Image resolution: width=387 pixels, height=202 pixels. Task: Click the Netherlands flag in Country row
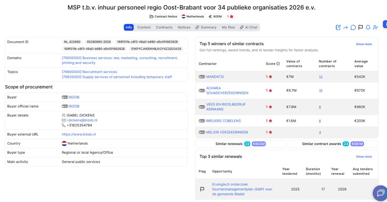click(x=64, y=143)
